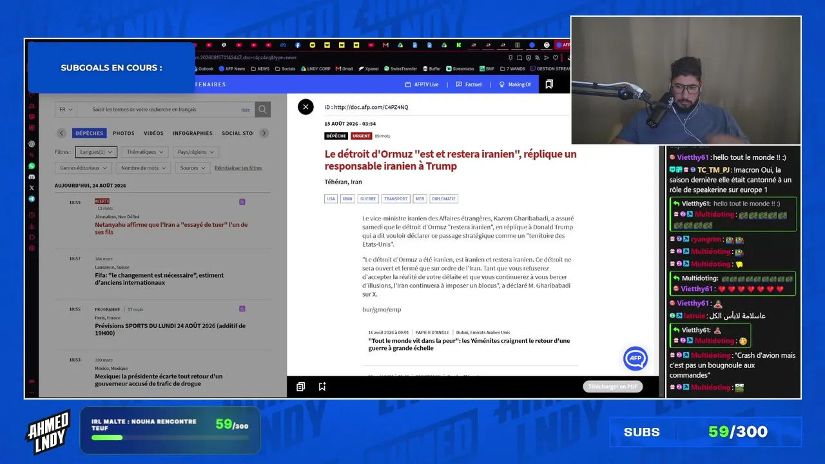Open related article about Yéménites
This screenshot has width=825, height=464.
[469, 345]
